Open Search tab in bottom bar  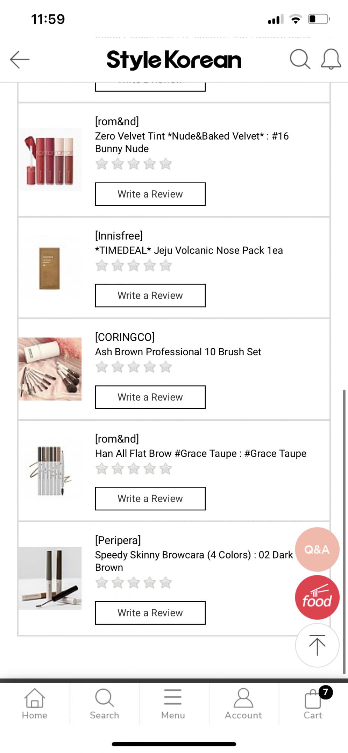click(x=104, y=704)
